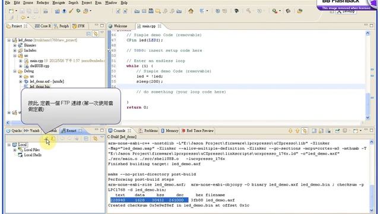380x214 pixels.
Task: Click the define new connection icon
Action: click(x=46, y=139)
